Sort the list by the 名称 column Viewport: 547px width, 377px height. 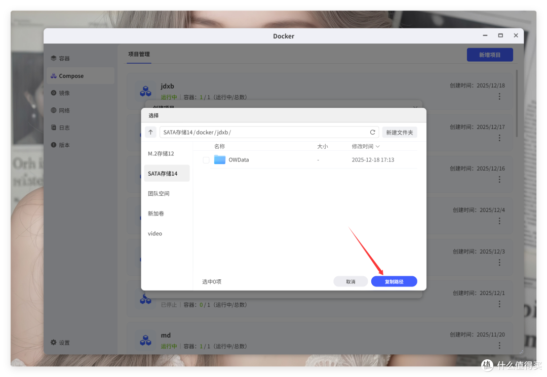(219, 146)
